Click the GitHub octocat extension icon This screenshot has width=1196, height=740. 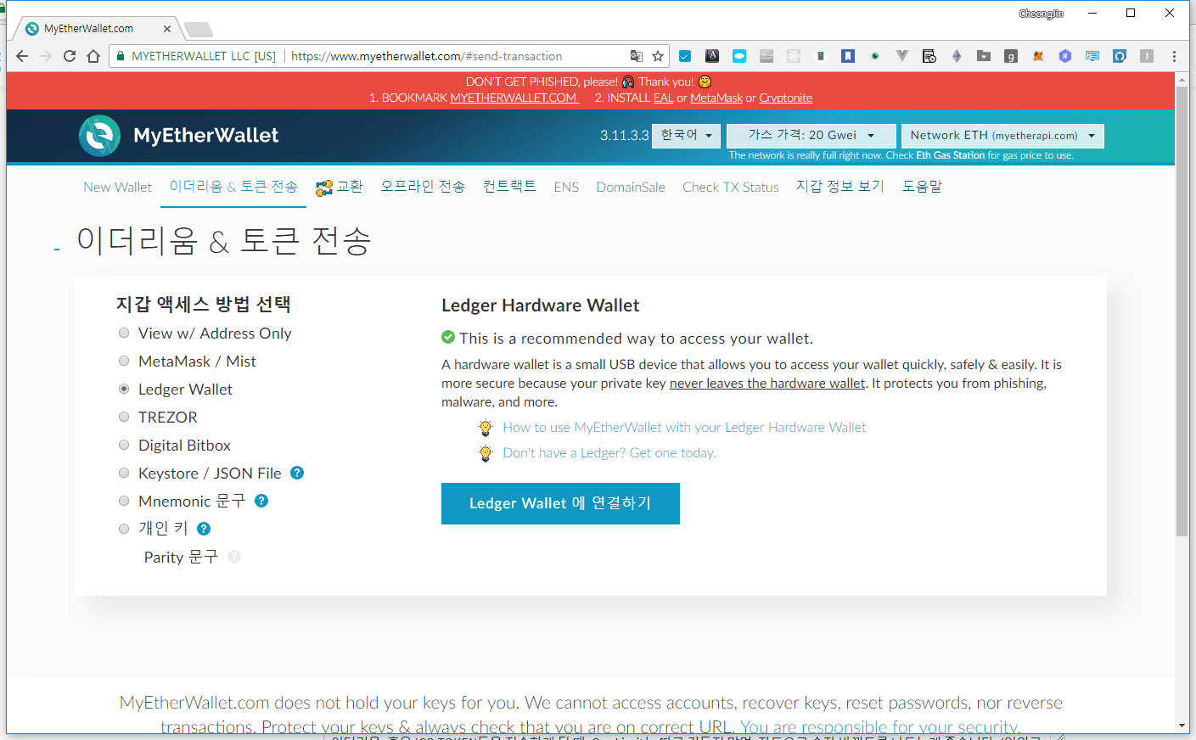[x=1120, y=56]
